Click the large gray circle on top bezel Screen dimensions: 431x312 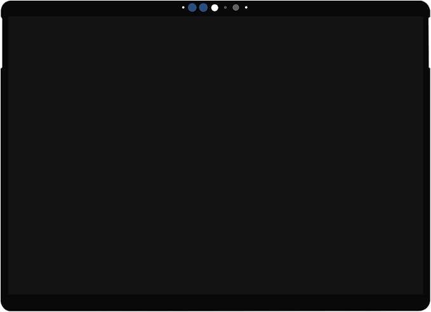pos(236,8)
